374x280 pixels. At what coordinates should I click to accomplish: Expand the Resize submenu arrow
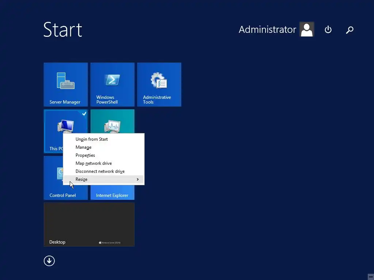pyautogui.click(x=138, y=179)
